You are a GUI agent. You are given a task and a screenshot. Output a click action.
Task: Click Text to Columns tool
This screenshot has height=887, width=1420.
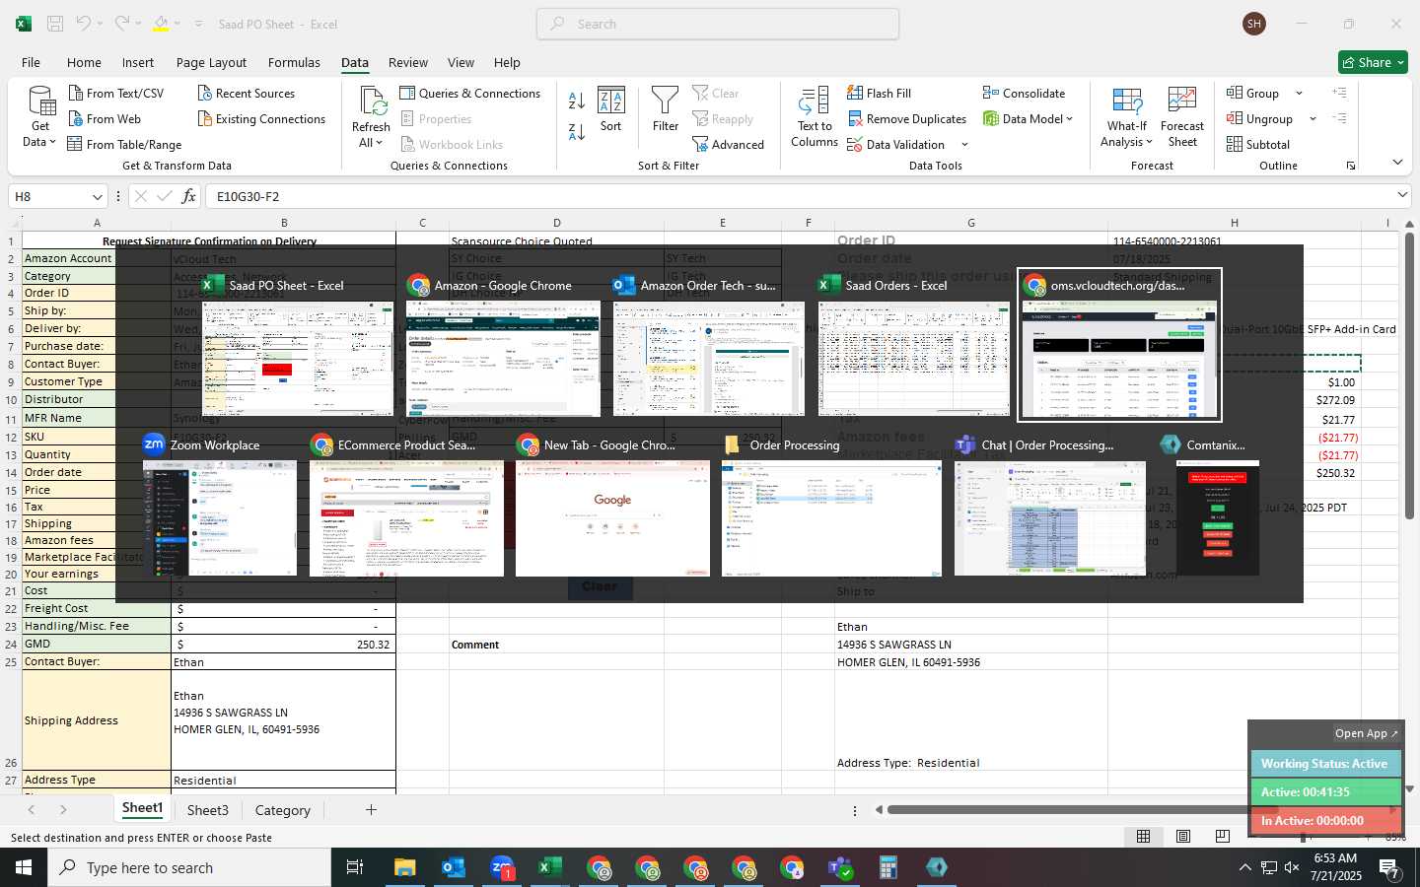pyautogui.click(x=815, y=117)
